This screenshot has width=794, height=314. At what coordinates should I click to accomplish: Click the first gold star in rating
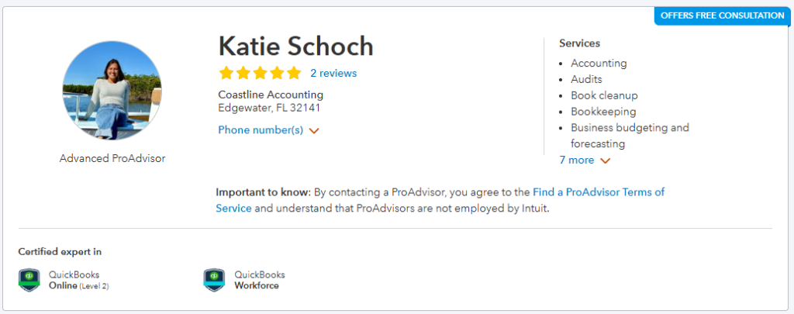pyautogui.click(x=226, y=73)
